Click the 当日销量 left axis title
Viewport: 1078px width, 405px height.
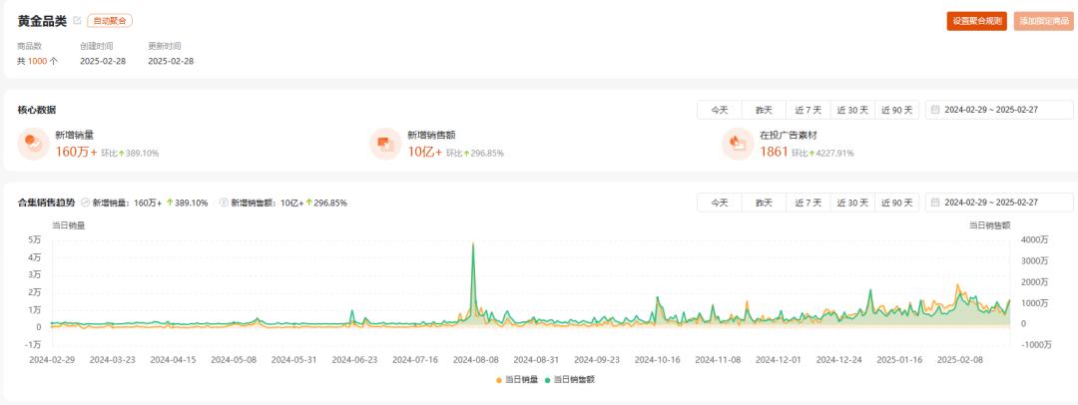69,224
